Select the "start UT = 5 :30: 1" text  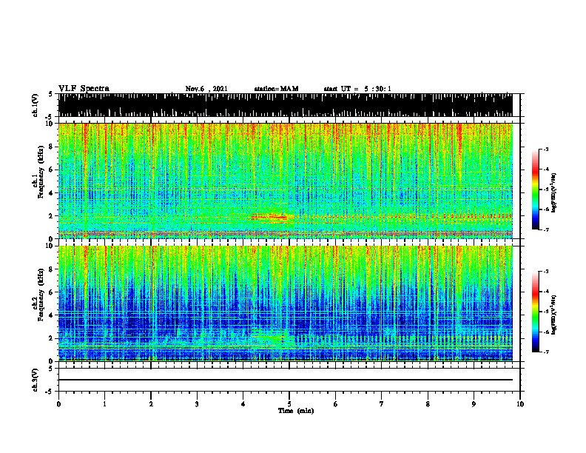pos(357,89)
